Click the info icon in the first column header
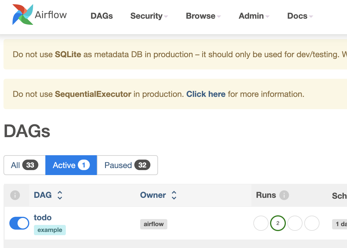 [15, 195]
